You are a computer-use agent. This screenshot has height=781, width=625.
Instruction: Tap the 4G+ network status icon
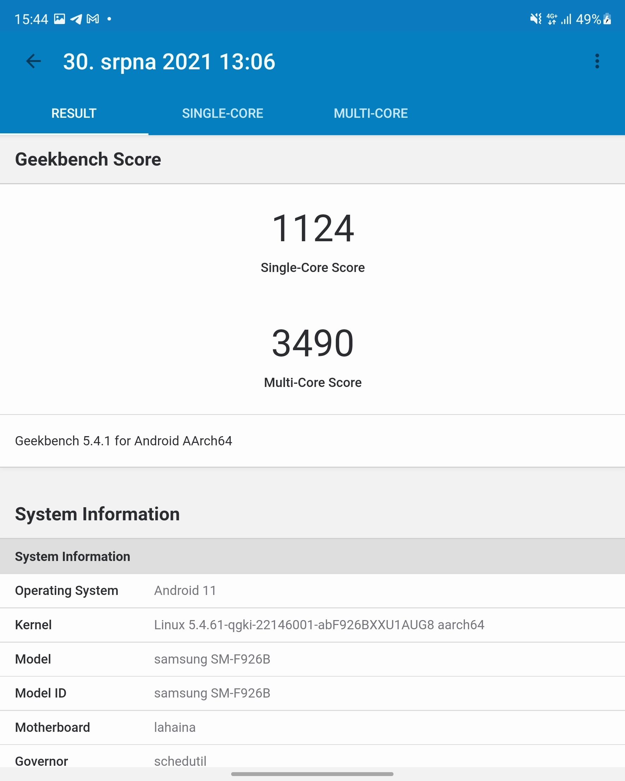click(551, 19)
